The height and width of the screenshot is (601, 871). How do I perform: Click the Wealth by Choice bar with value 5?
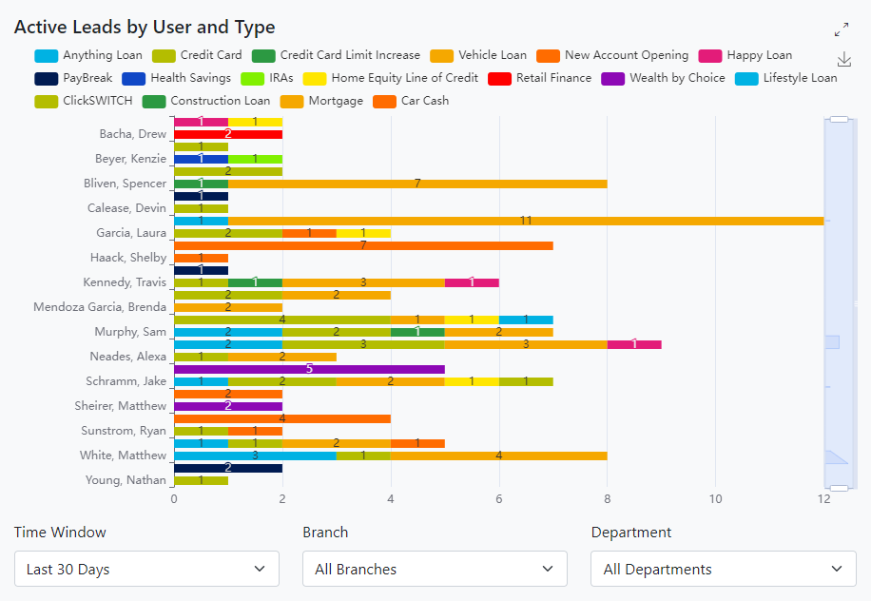pos(309,369)
